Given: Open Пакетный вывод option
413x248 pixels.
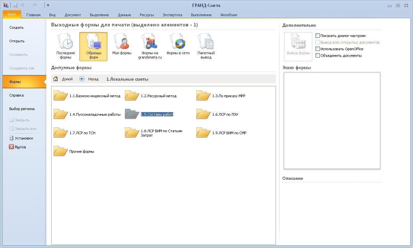Looking at the screenshot, I should (206, 46).
